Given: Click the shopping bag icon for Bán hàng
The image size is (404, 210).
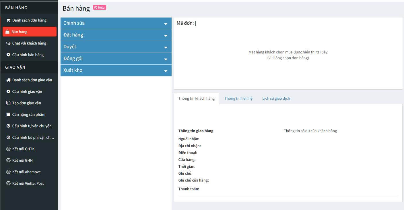Looking at the screenshot, I should tap(7, 32).
